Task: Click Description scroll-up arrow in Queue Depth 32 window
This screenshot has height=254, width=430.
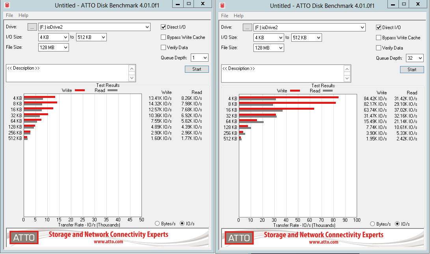Action: 347,69
